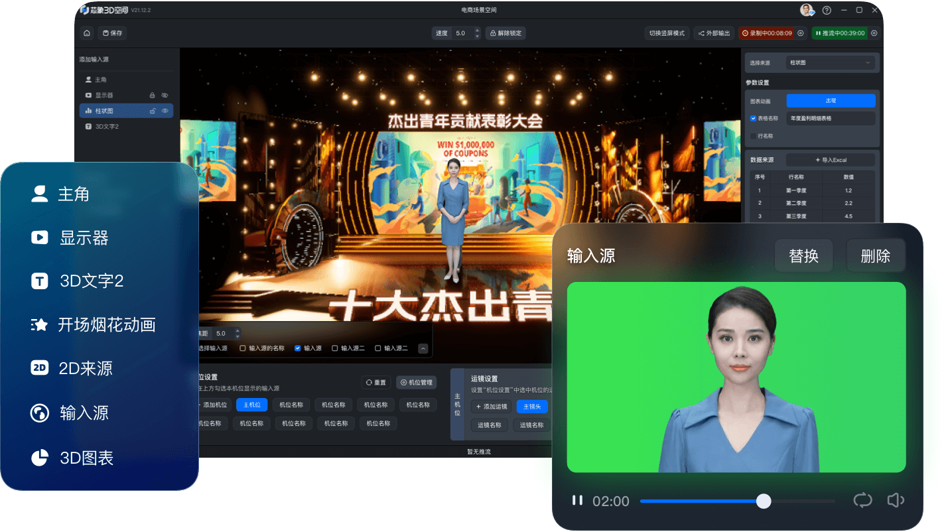Image resolution: width=946 pixels, height=532 pixels.
Task: Click the 第一季度 cell in the data table
Action: pos(795,190)
